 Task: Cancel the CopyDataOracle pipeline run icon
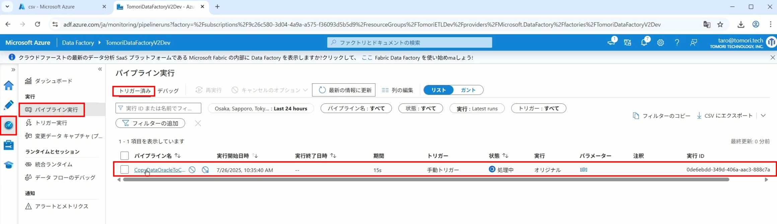click(x=192, y=170)
